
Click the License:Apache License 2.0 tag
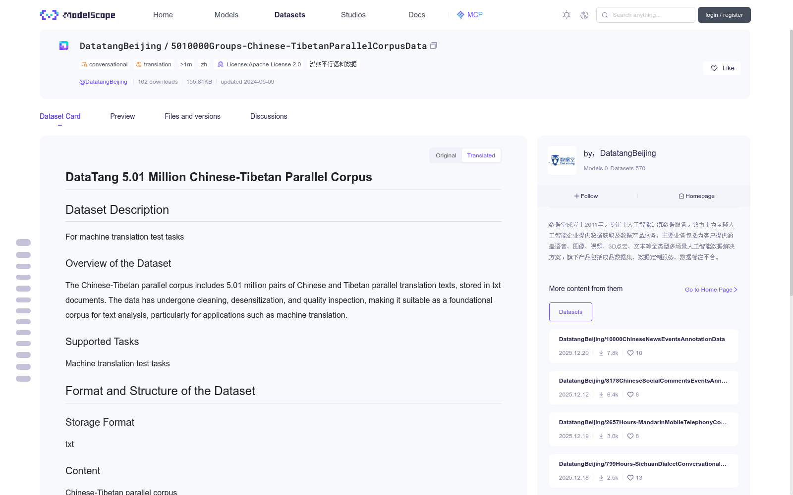259,64
